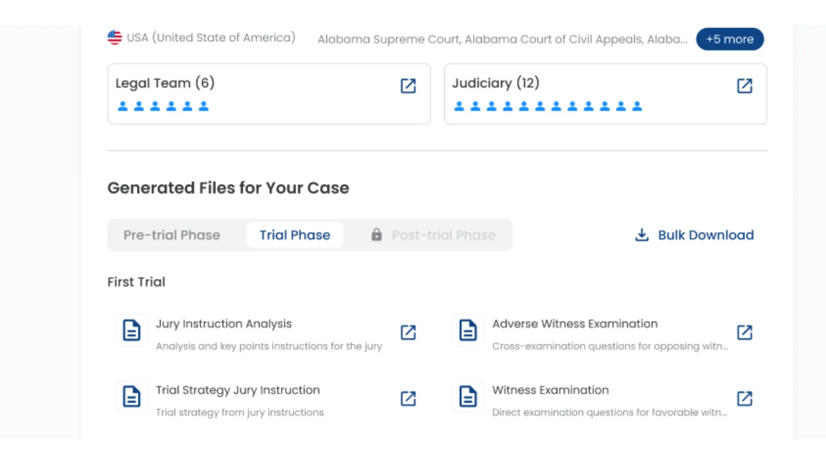Image resolution: width=826 pixels, height=464 pixels.
Task: Click 'Analysis and key points instructions for the jury'
Action: [x=269, y=346]
